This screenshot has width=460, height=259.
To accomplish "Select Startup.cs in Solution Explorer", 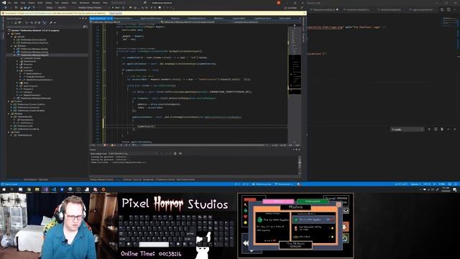I will tap(28, 92).
